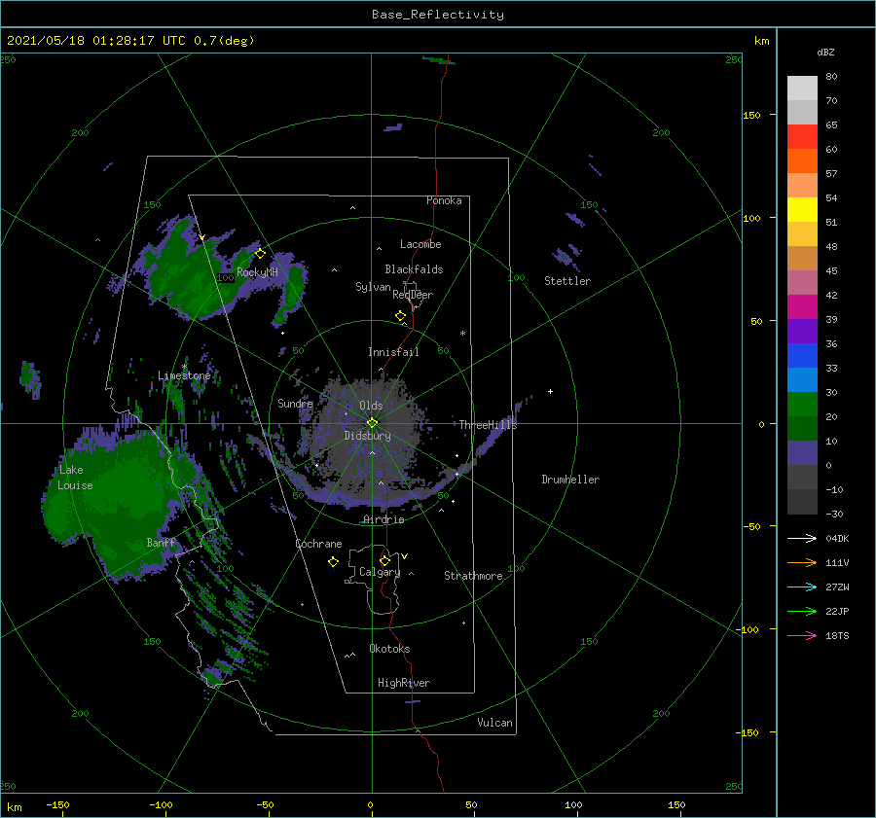
Task: Click the magenta swatch between 42 and 39 dBZ
Action: 802,306
